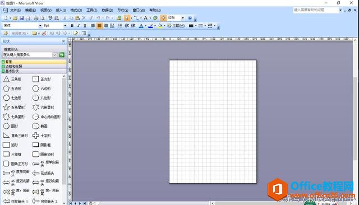Screen dimensions: 359x205
Task: Open the 视图(V) menu
Action: point(46,10)
